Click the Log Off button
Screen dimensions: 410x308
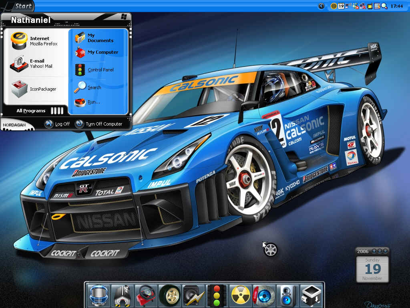[x=58, y=124]
